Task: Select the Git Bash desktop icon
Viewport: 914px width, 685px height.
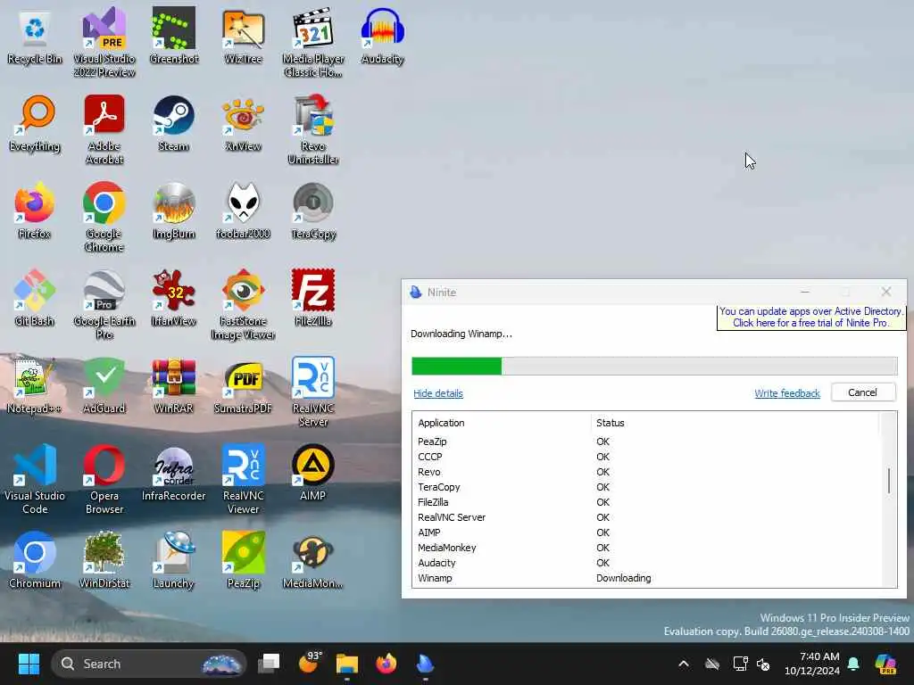Action: pos(35,299)
